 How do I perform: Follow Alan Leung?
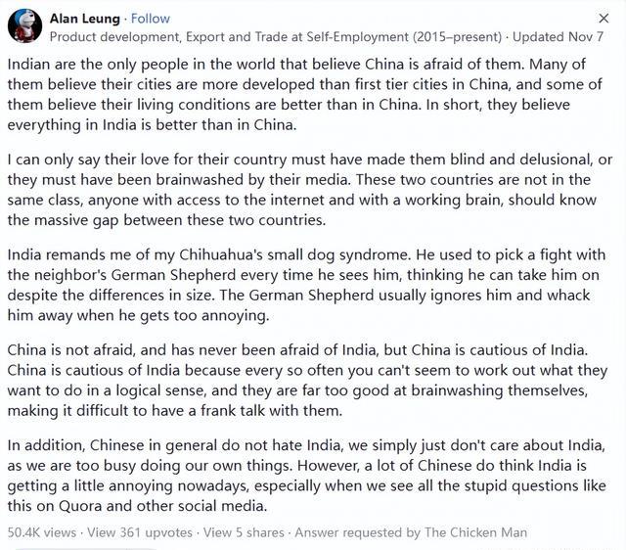(150, 19)
